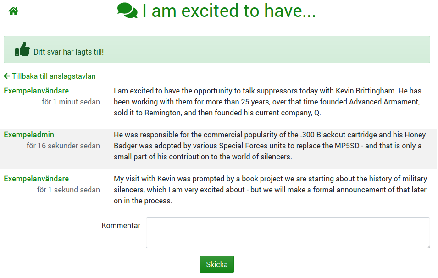Click the 'för 1 minut sedan' timestamp
438x278 pixels.
[71, 102]
